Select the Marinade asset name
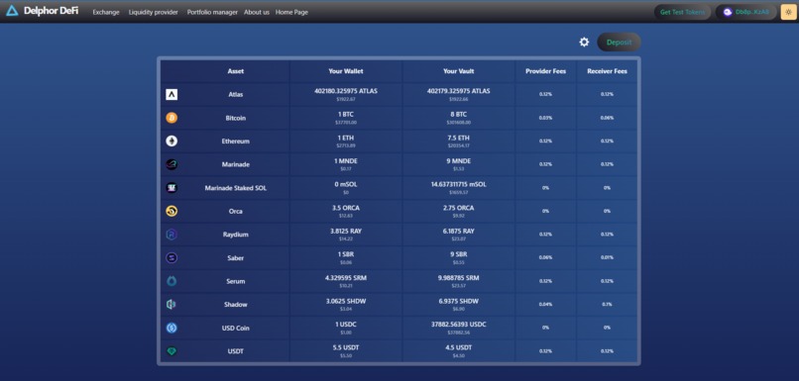Image resolution: width=799 pixels, height=381 pixels. 235,165
